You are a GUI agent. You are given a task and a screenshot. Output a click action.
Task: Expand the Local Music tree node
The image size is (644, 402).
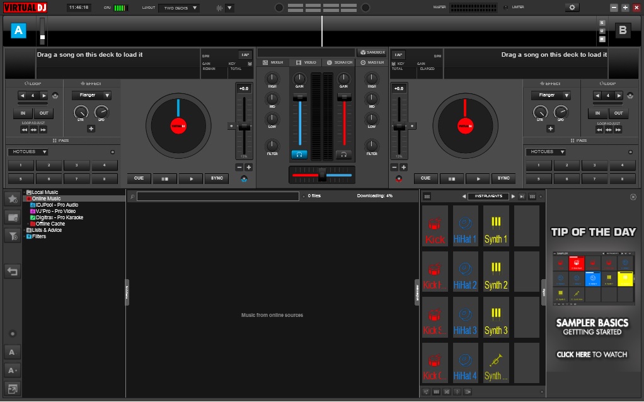coord(25,192)
